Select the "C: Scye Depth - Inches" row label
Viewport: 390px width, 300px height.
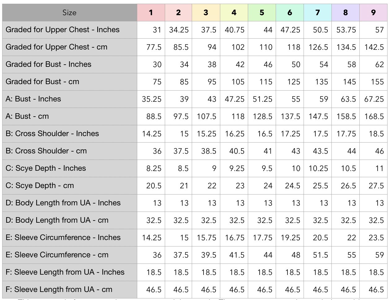coord(46,168)
